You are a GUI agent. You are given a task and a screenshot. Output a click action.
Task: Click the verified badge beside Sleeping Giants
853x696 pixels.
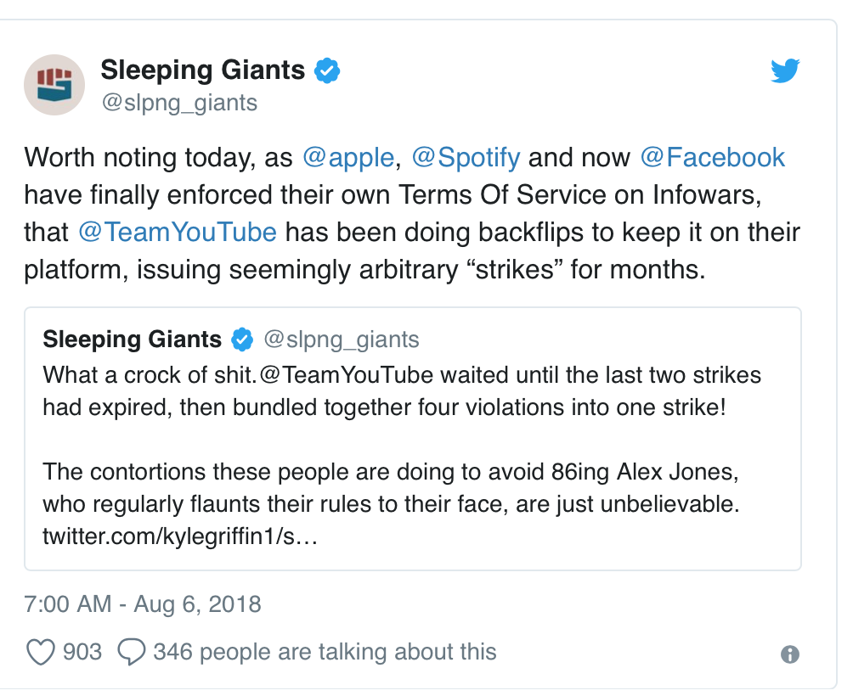tap(328, 71)
